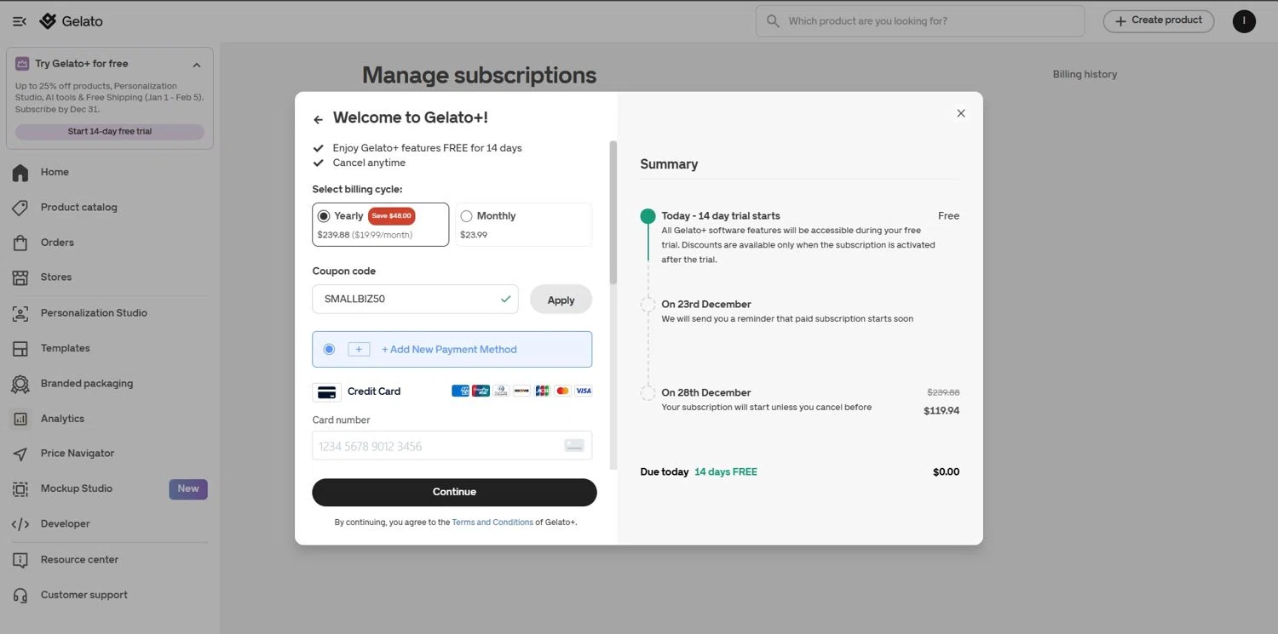The width and height of the screenshot is (1278, 634).
Task: Click the search magnifier icon
Action: [x=773, y=21]
